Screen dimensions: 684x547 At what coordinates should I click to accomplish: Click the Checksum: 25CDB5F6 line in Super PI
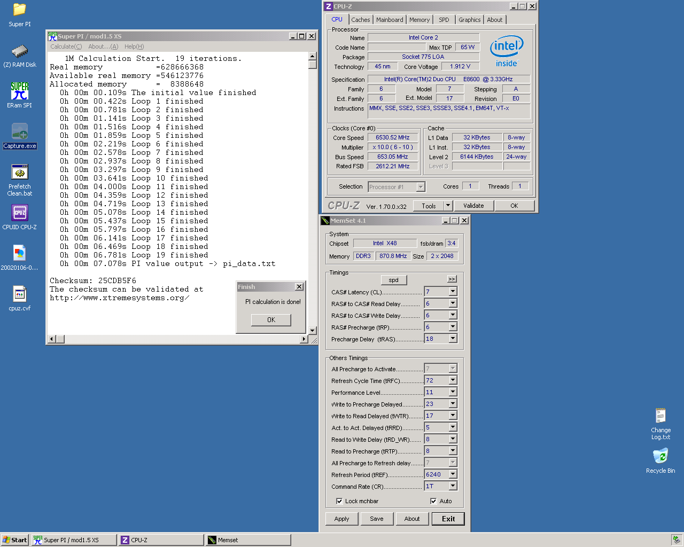pos(93,280)
